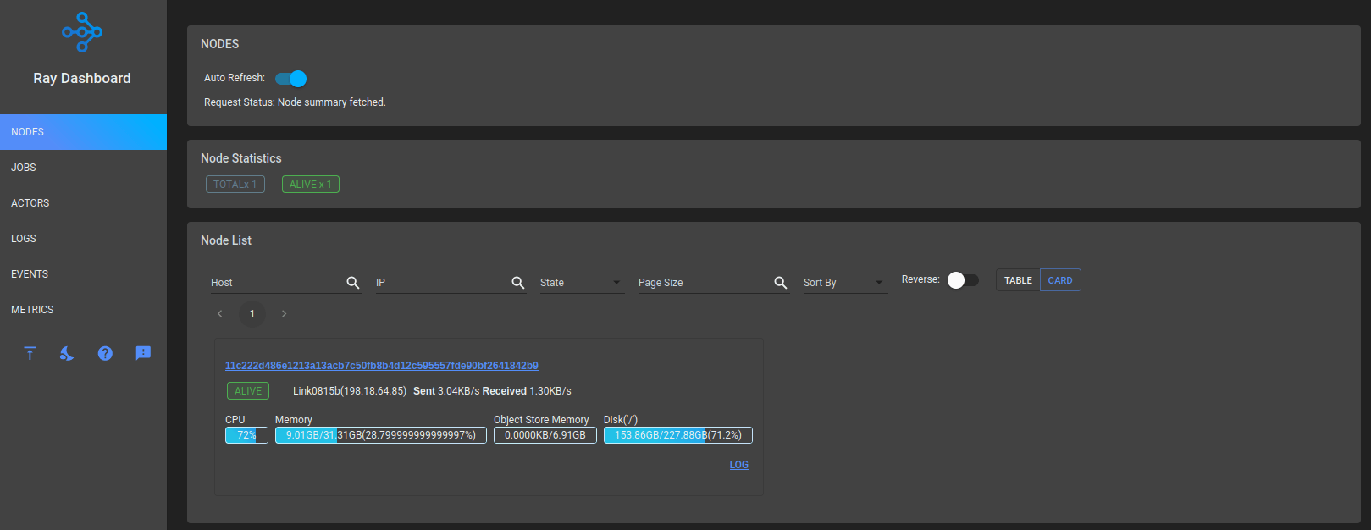Click the search icon in Page Size field
Screen dimensions: 1371x530
[781, 283]
